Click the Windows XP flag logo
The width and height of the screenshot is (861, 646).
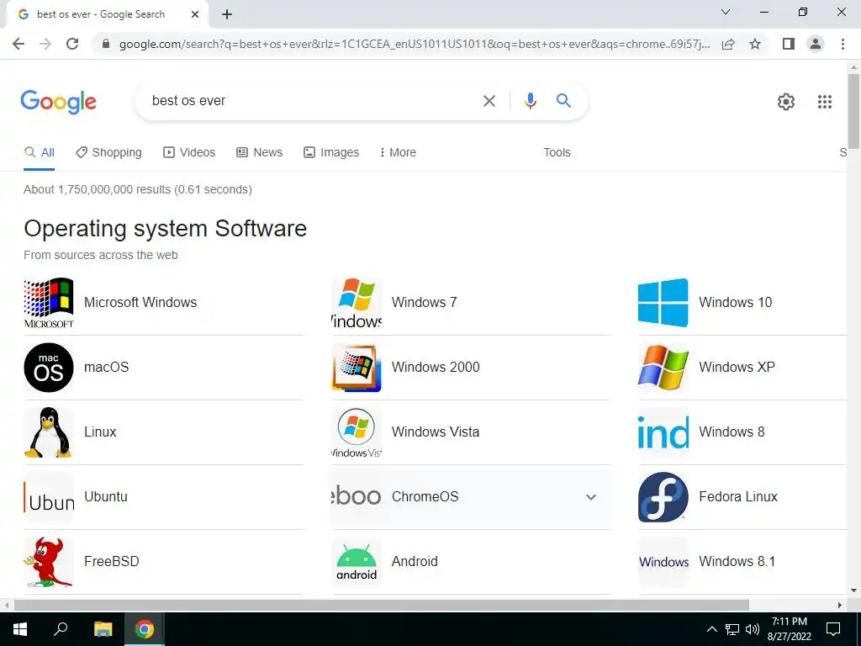pos(663,368)
